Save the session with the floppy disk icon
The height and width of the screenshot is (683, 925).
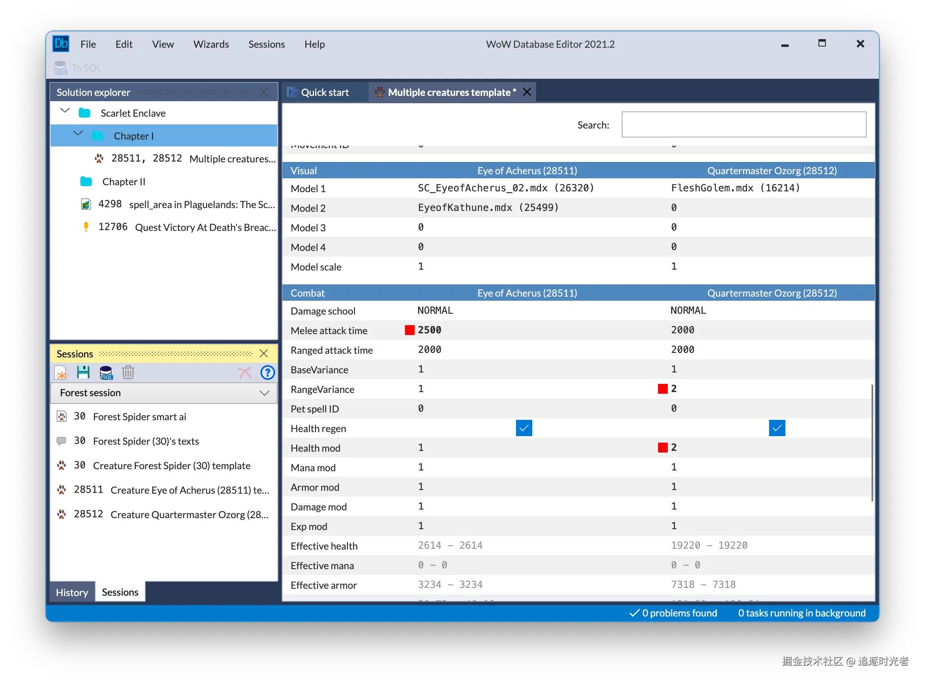coord(83,373)
